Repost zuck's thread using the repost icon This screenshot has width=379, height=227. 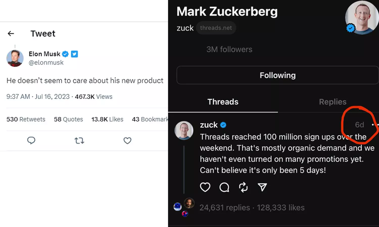pyautogui.click(x=243, y=187)
